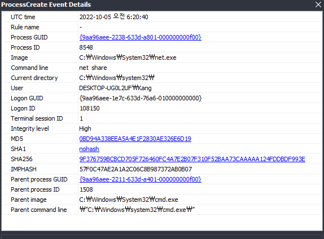Select Parent image path ending cmd.exe
The width and height of the screenshot is (324, 239).
[129, 200]
